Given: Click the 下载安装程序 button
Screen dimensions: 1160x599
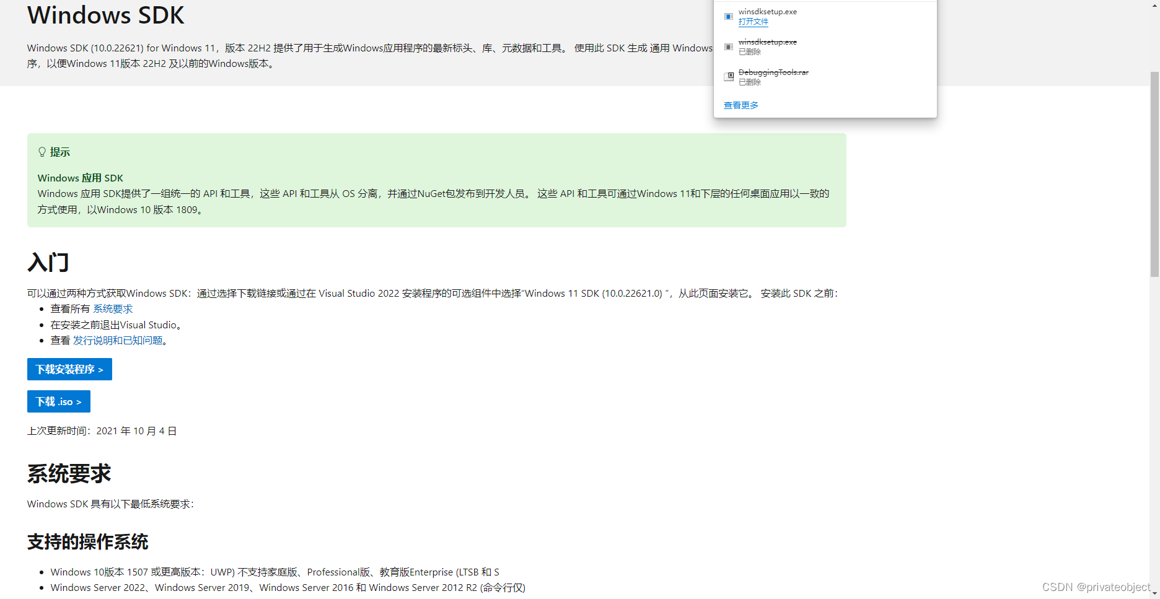Looking at the screenshot, I should [69, 369].
